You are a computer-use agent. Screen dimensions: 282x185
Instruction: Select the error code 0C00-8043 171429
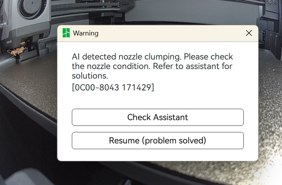tap(113, 88)
